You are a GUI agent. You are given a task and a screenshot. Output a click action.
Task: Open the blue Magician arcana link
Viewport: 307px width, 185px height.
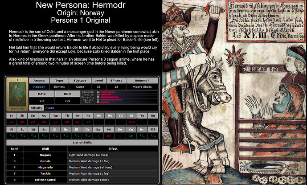pos(39,87)
